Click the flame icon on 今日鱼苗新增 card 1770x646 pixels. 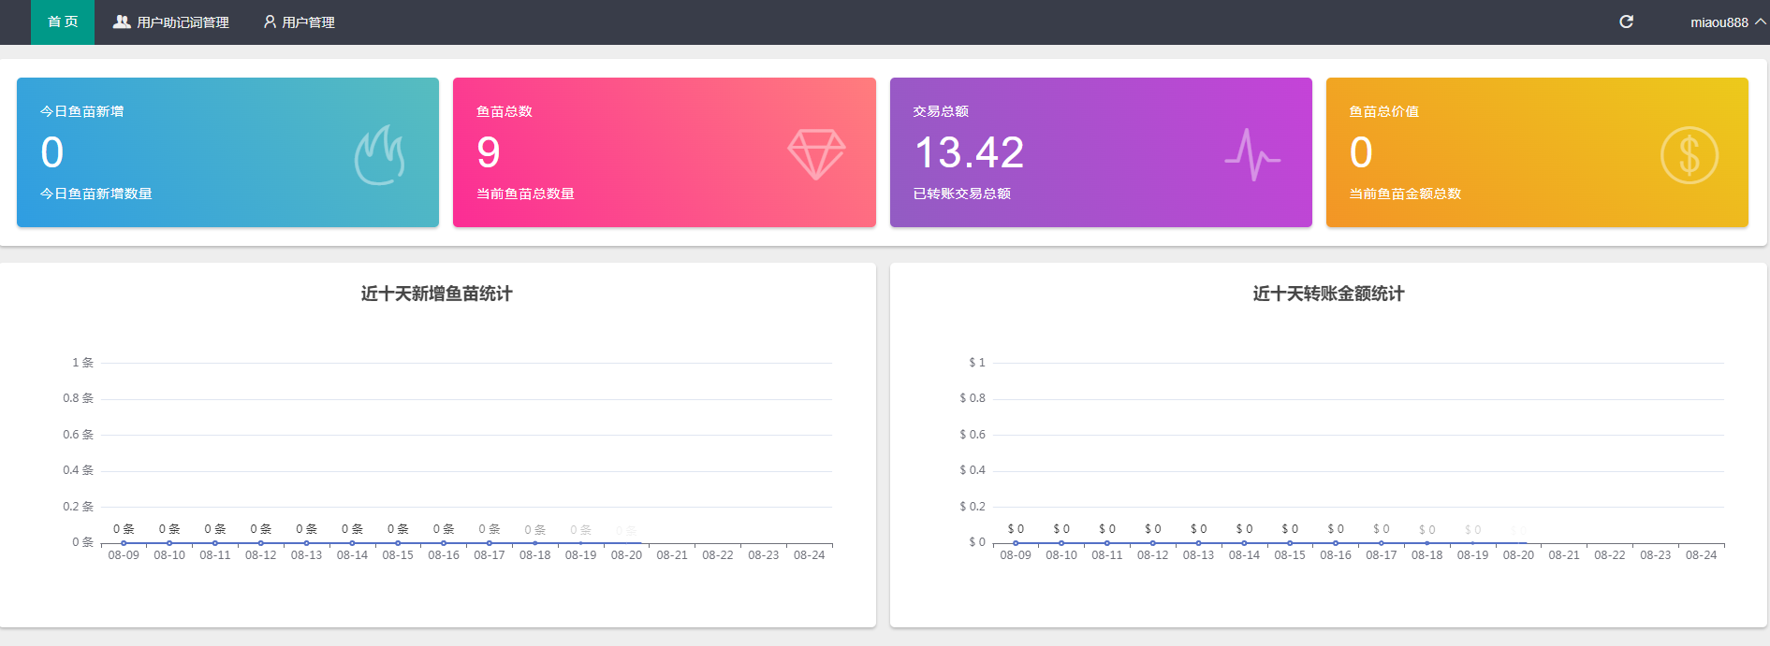click(x=379, y=155)
